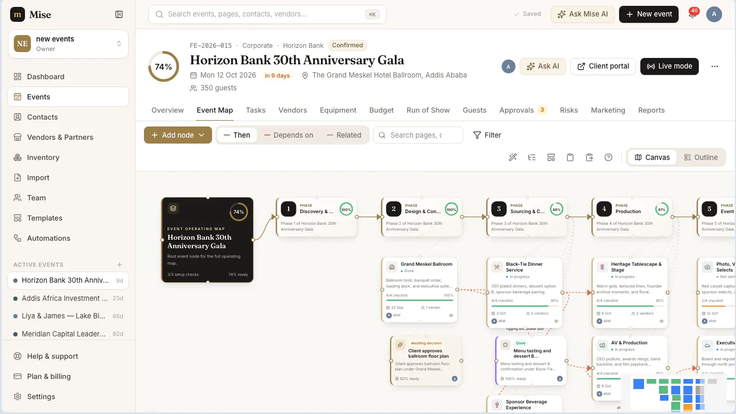The image size is (736, 414).
Task: Open the three-dot more options menu
Action: tap(715, 66)
